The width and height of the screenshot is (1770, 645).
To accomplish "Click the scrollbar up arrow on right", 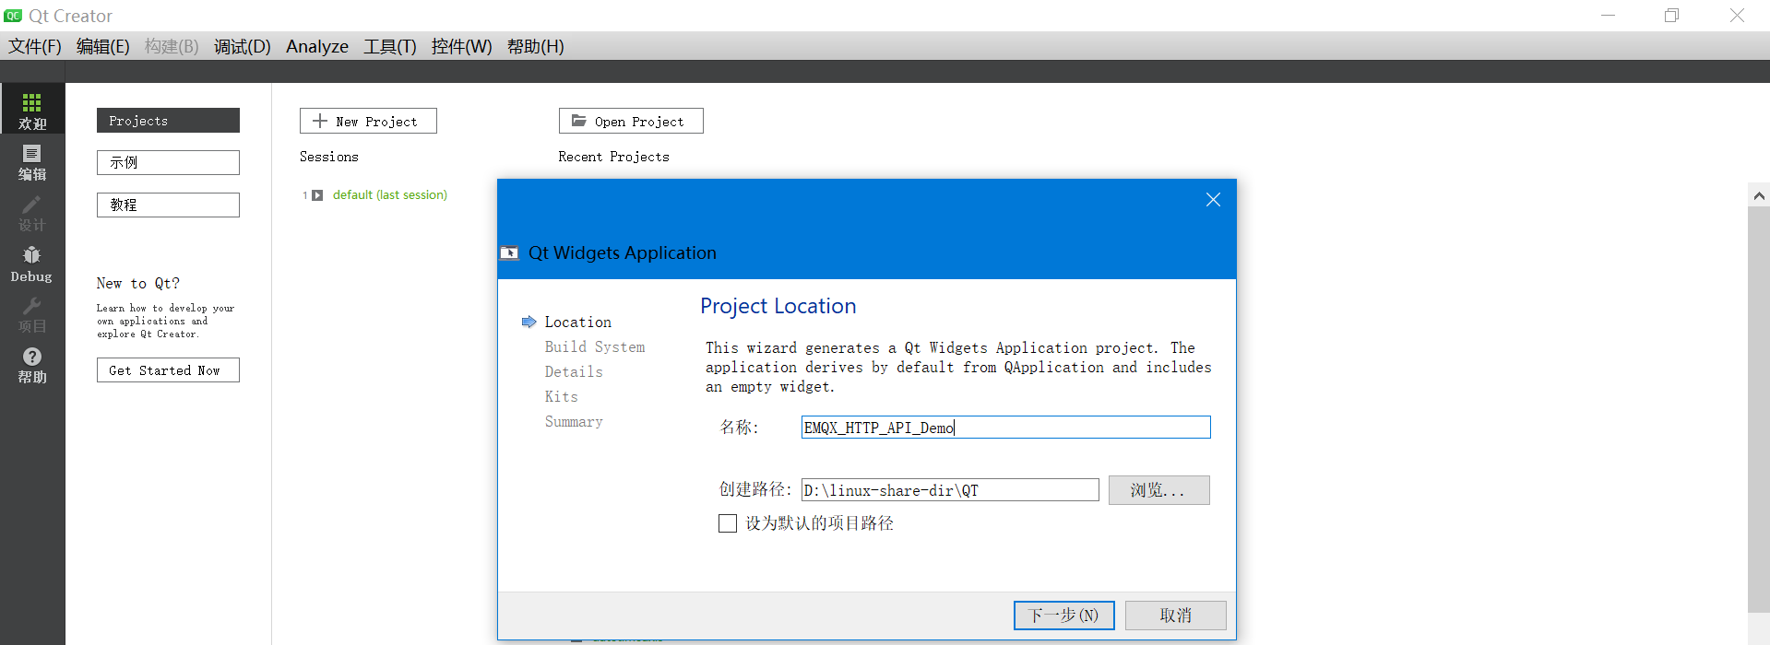I will coord(1759,195).
